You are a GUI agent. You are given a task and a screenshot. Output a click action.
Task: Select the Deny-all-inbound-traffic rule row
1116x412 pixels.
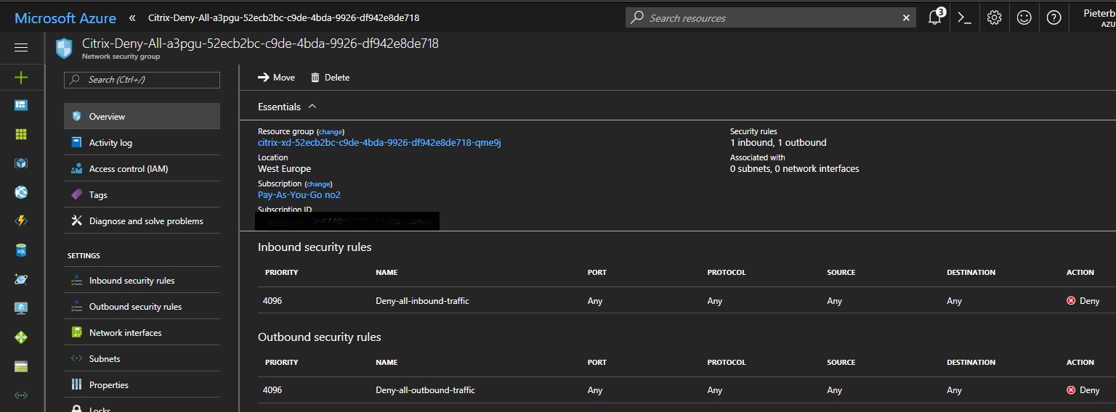[x=422, y=301]
